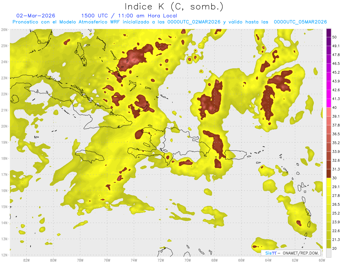Click the "49.1" color scale value

(336, 46)
